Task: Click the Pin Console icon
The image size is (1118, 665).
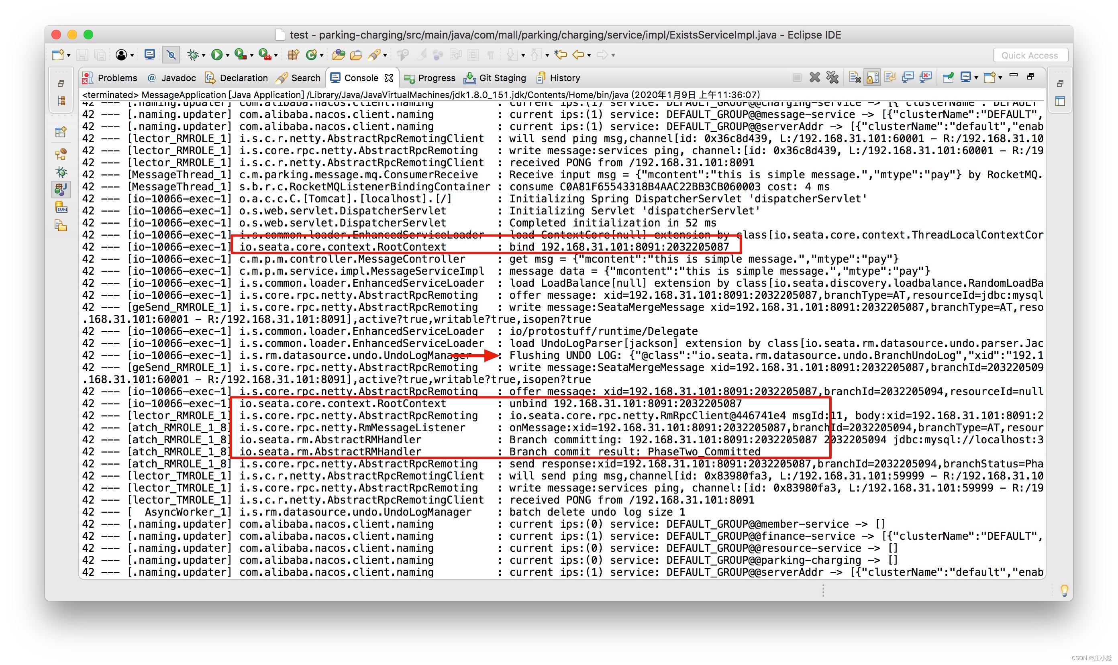Action: [948, 78]
